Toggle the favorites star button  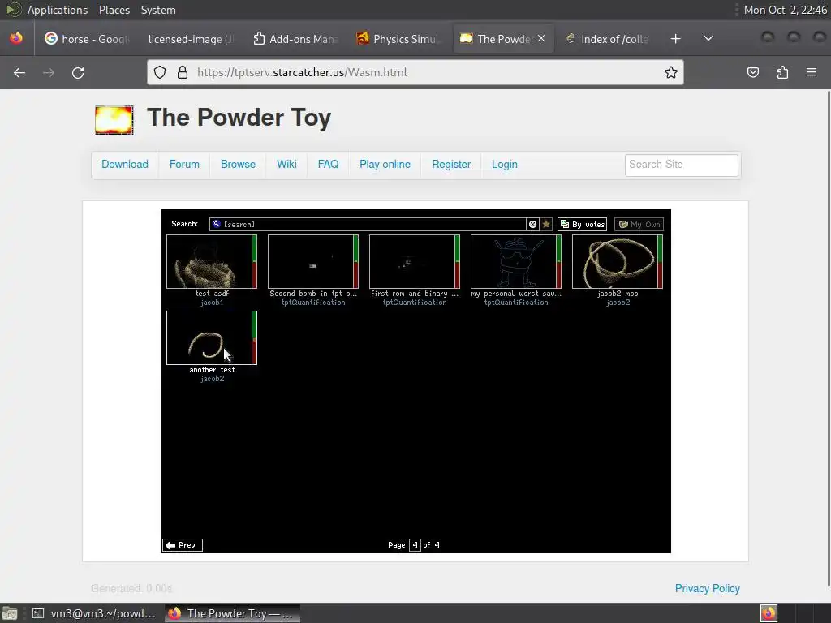point(546,224)
